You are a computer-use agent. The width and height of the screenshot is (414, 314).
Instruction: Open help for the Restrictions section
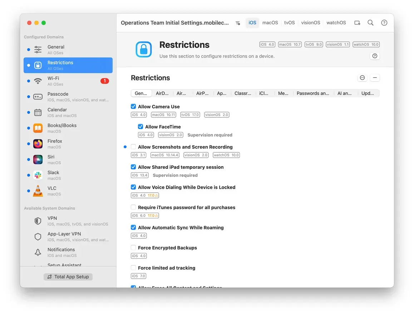point(375,56)
